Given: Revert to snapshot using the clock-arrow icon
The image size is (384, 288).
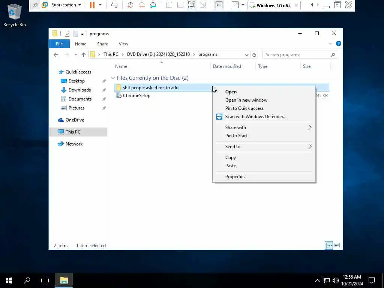Looking at the screenshot, I should click(x=141, y=5).
